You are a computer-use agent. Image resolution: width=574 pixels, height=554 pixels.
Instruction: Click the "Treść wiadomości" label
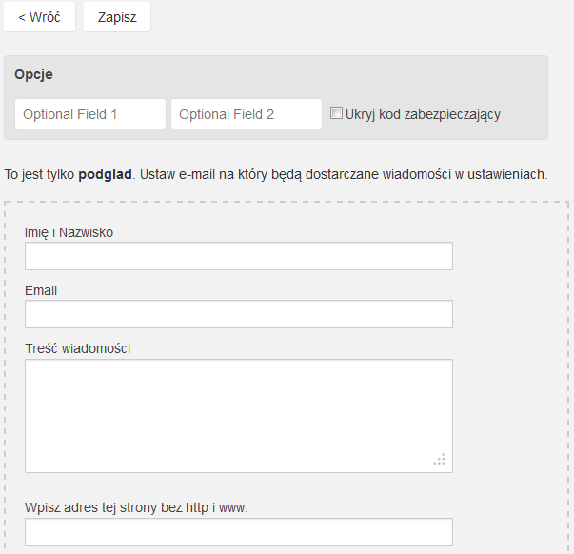pyautogui.click(x=77, y=348)
